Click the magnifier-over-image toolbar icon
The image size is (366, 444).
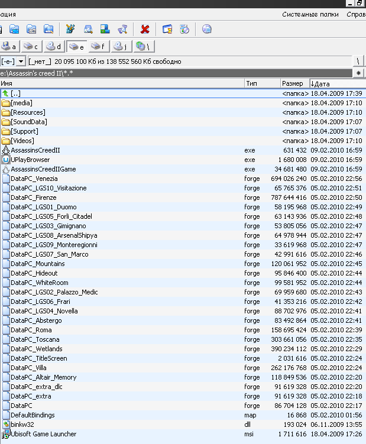88,29
